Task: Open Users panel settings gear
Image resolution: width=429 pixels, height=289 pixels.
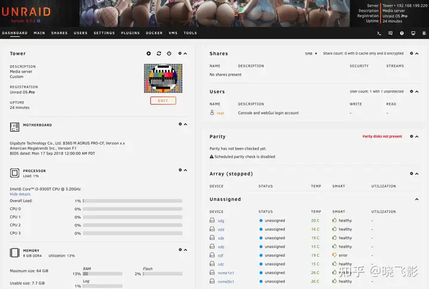Action: click(411, 91)
